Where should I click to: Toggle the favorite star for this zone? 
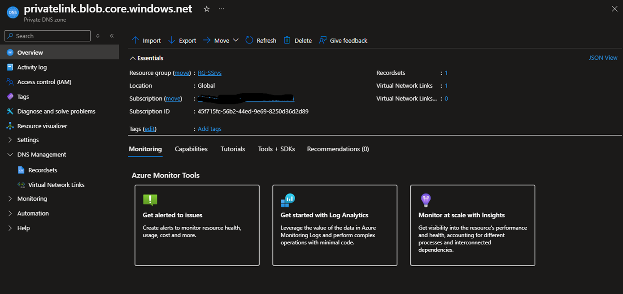tap(206, 9)
